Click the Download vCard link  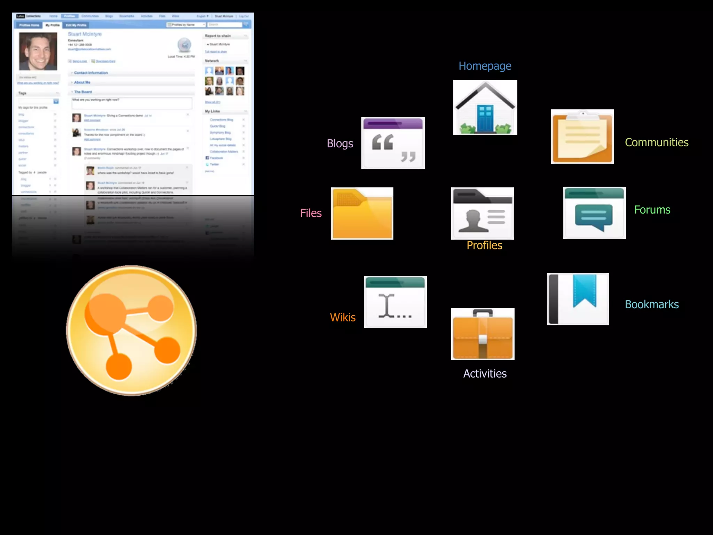pyautogui.click(x=105, y=61)
